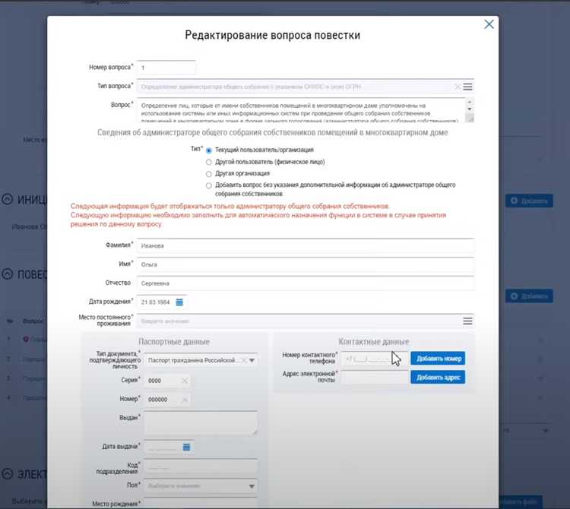Click the Выдан text area
The image size is (570, 509).
pos(201,423)
